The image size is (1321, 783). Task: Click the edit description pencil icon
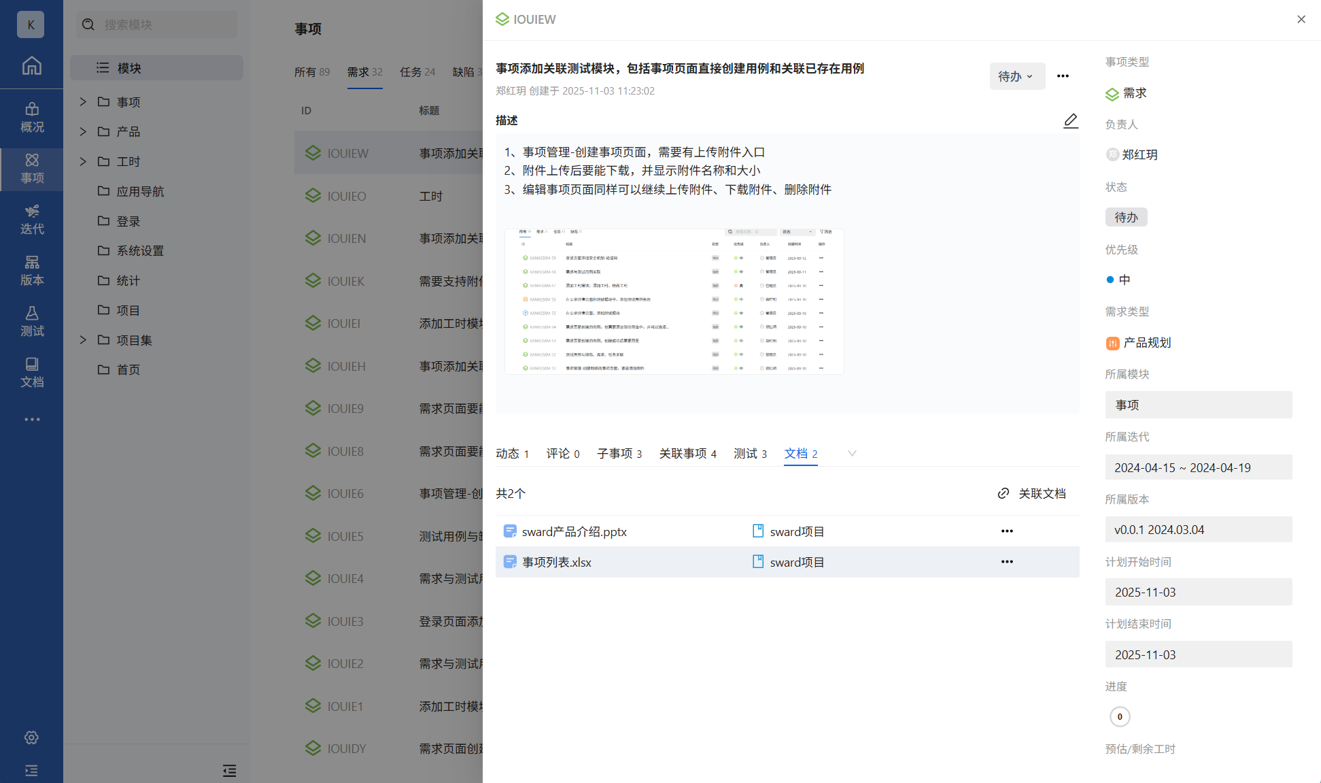point(1070,120)
